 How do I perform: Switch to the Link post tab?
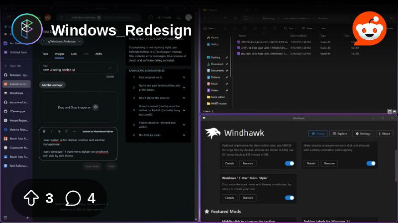click(74, 54)
